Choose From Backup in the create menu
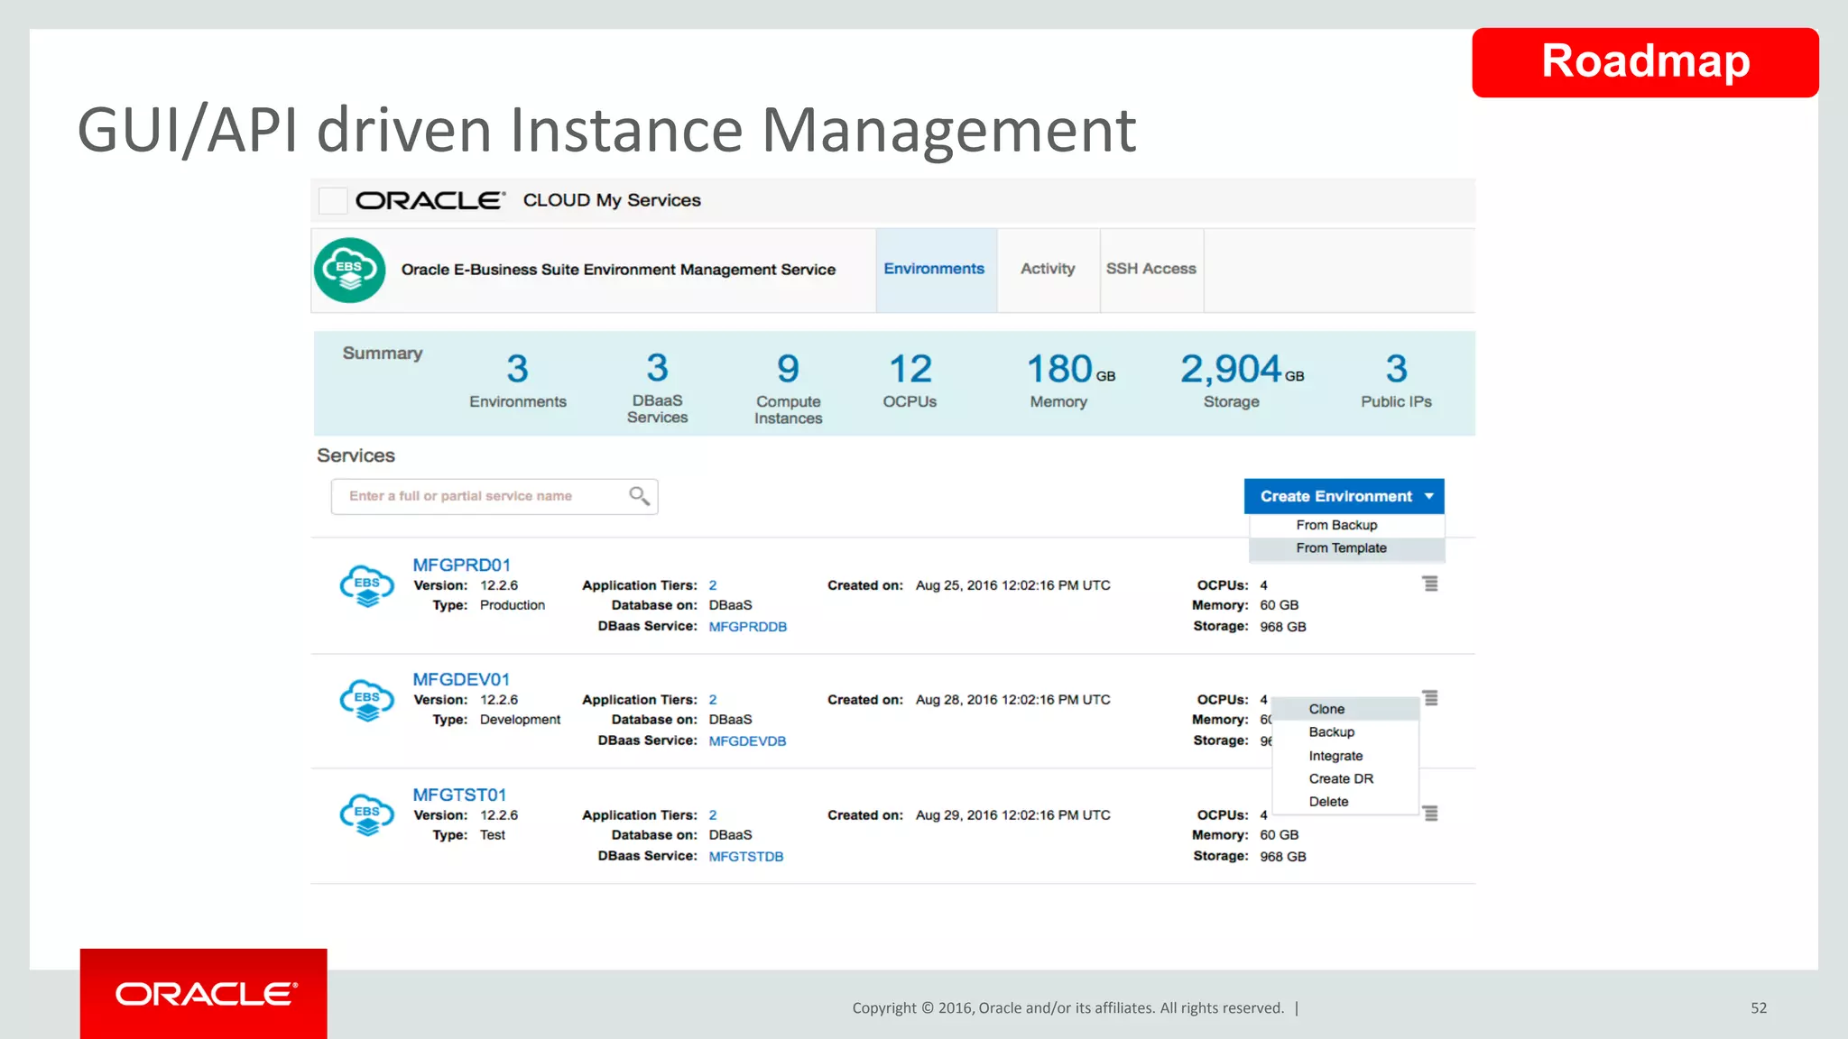This screenshot has width=1848, height=1039. coord(1346,525)
